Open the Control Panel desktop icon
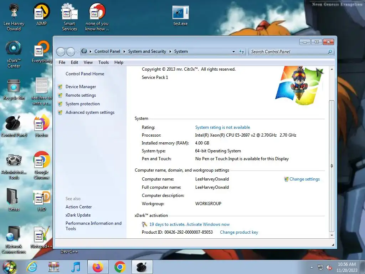The image size is (365, 274). [14, 126]
